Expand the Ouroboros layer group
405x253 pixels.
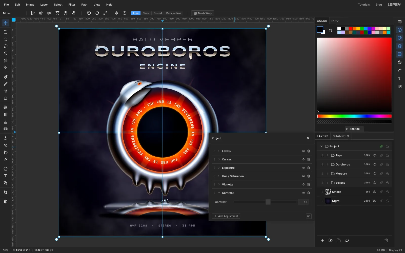click(x=328, y=164)
